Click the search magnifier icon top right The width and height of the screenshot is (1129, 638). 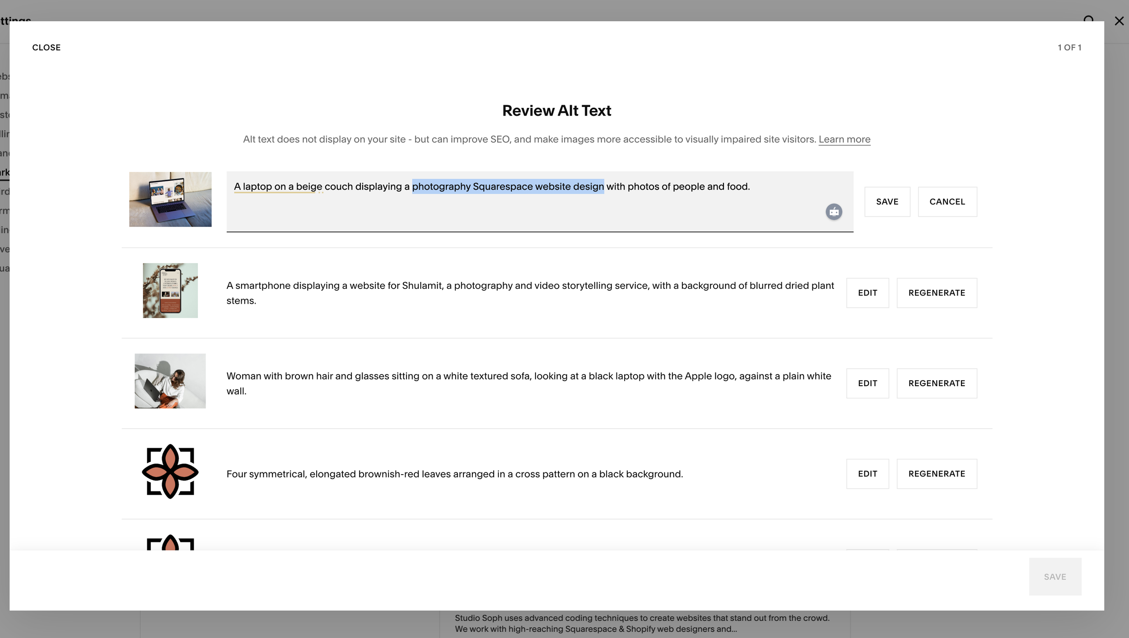(1088, 20)
